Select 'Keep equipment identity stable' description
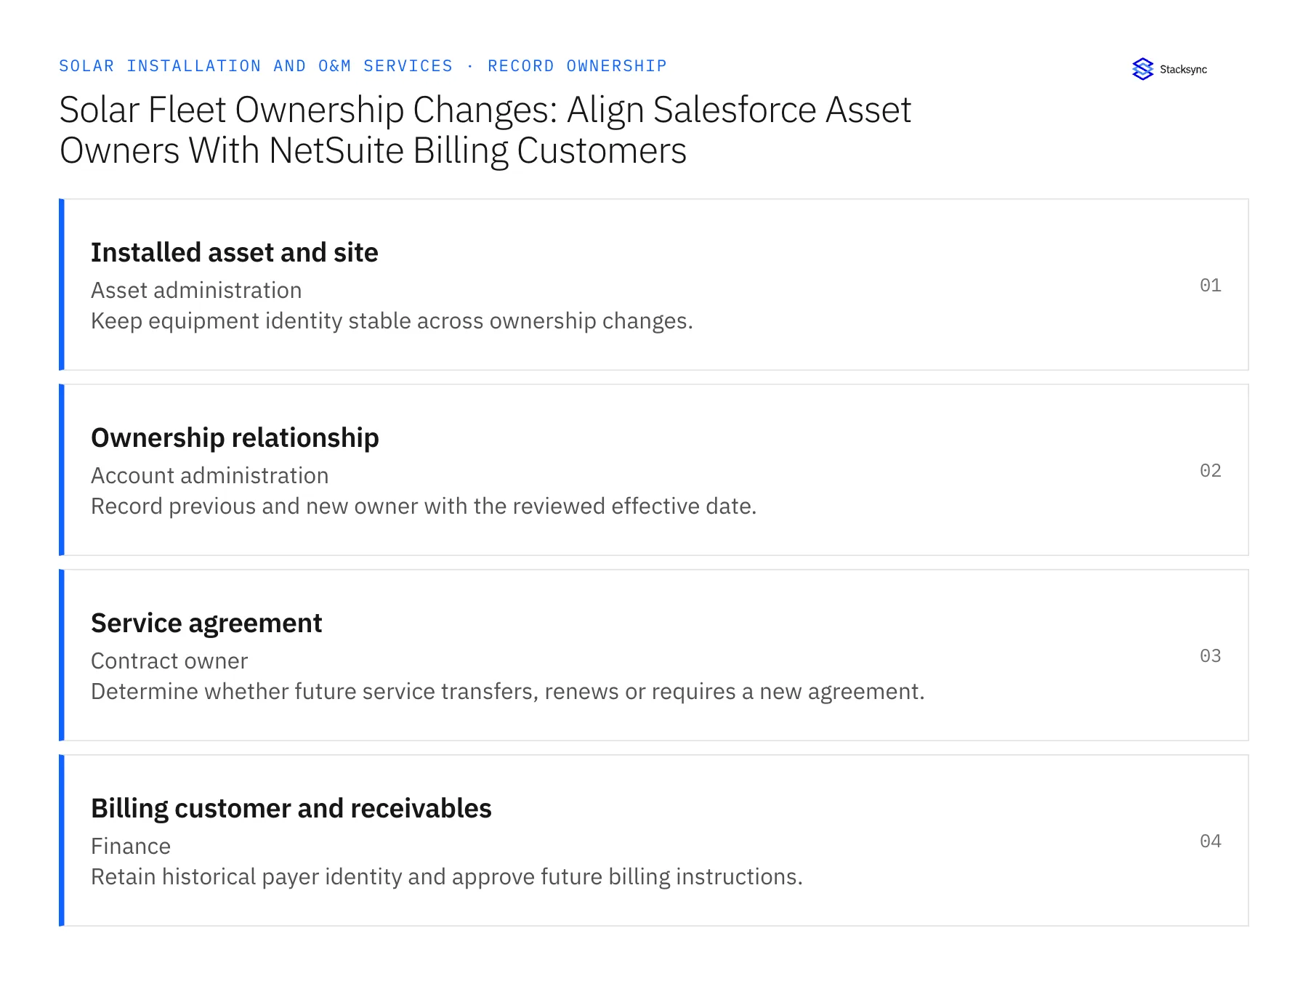The height and width of the screenshot is (981, 1308). point(392,320)
